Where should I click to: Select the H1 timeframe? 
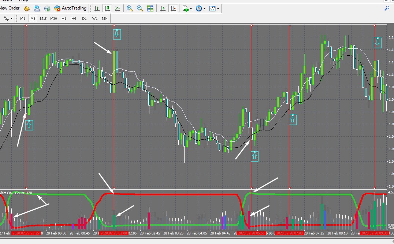point(64,18)
